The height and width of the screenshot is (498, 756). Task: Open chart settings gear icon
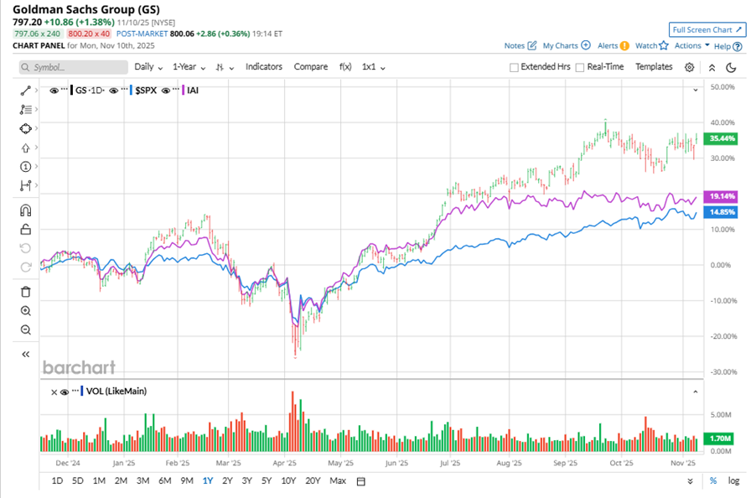point(689,67)
